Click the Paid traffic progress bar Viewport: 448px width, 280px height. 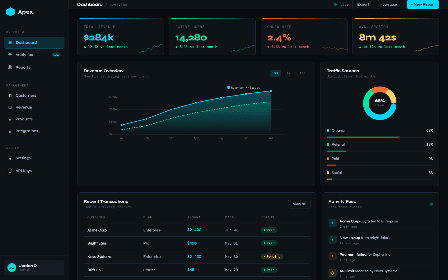pyautogui.click(x=380, y=165)
